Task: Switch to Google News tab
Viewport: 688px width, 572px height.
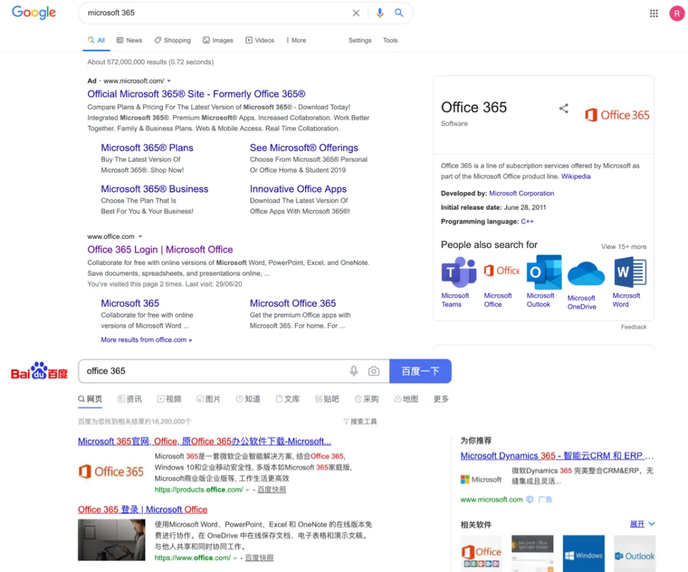Action: [x=129, y=40]
